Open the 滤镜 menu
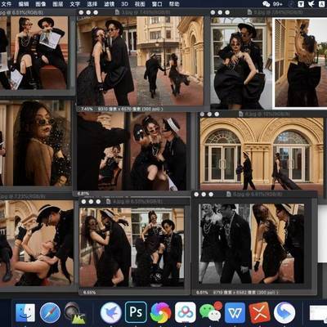The width and height of the screenshot is (327, 327). [109, 4]
